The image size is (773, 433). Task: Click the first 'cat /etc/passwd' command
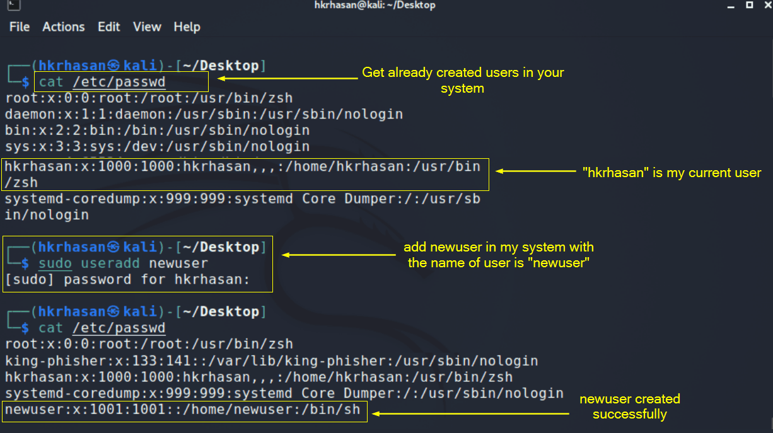click(x=102, y=82)
